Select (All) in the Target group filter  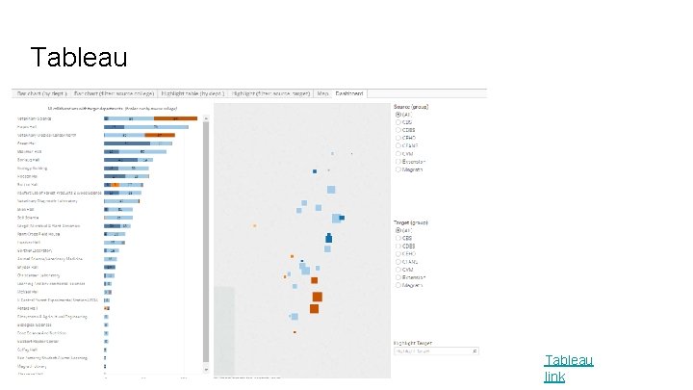[397, 232]
